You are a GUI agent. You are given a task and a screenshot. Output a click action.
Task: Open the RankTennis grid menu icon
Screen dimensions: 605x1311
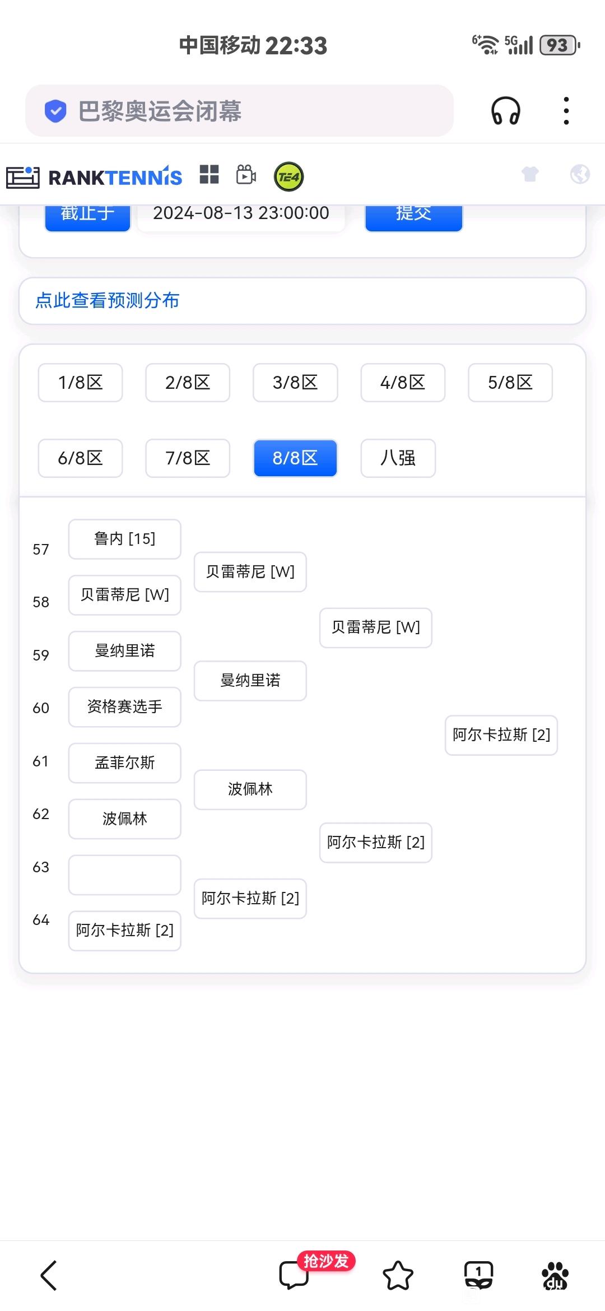pyautogui.click(x=210, y=174)
